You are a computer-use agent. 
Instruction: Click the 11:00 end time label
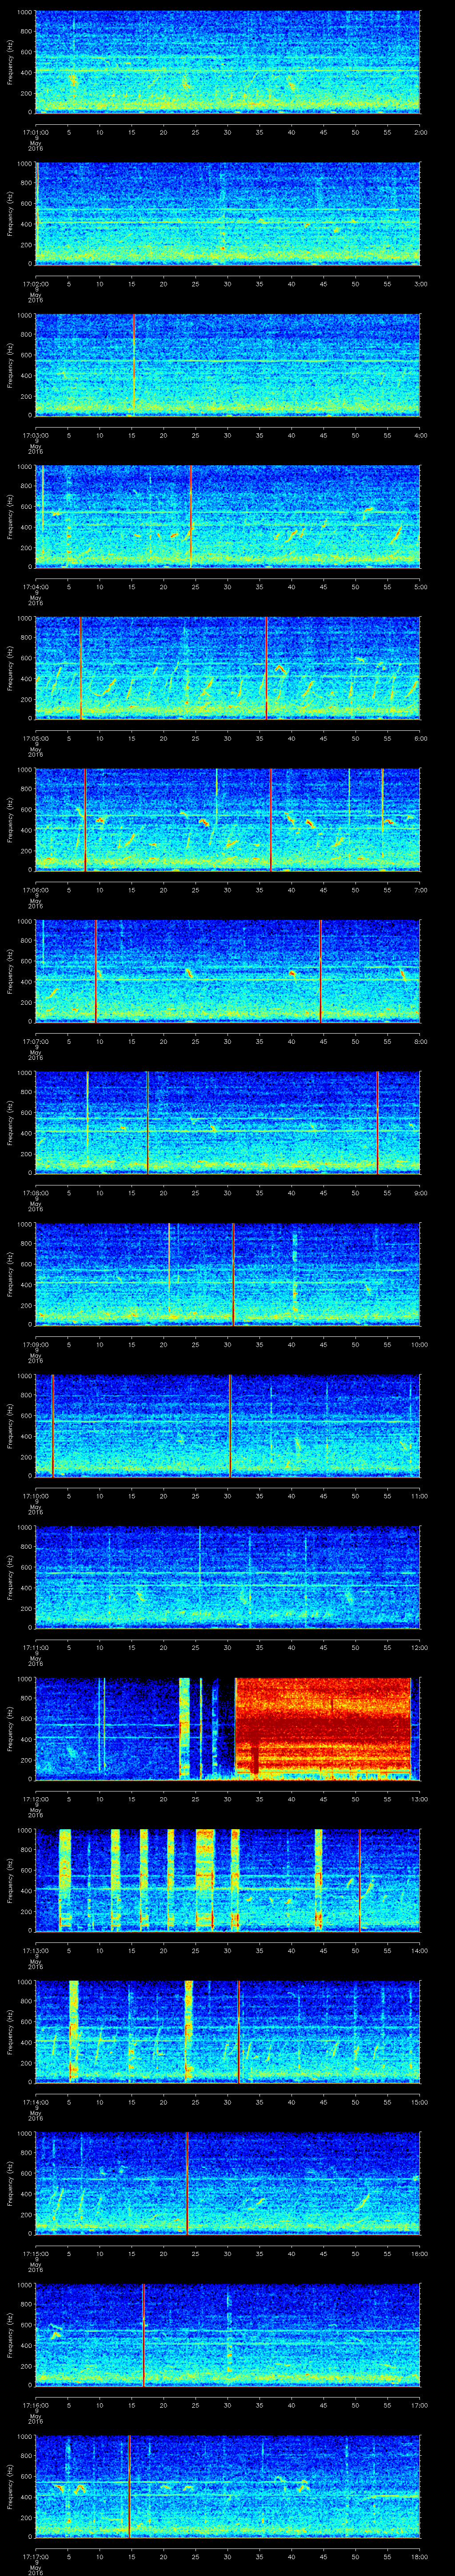pos(419,1495)
